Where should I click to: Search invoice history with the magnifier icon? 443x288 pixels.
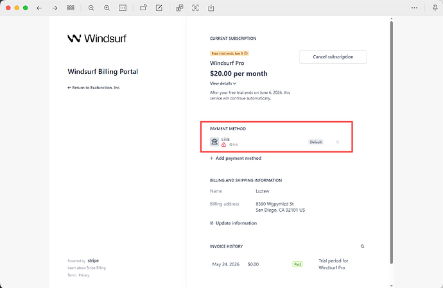363,246
